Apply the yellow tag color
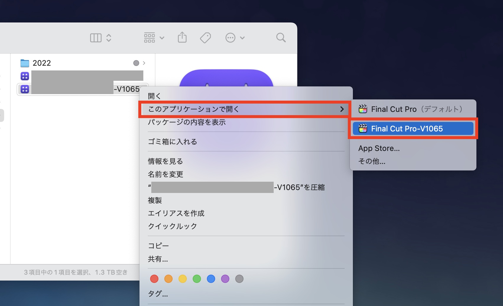 [x=183, y=279]
